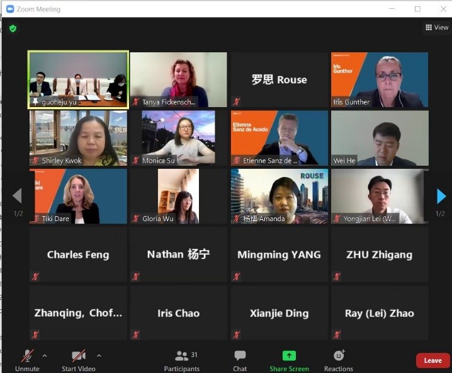452x373 pixels.
Task: Open the Participants panel icon
Action: 181,356
